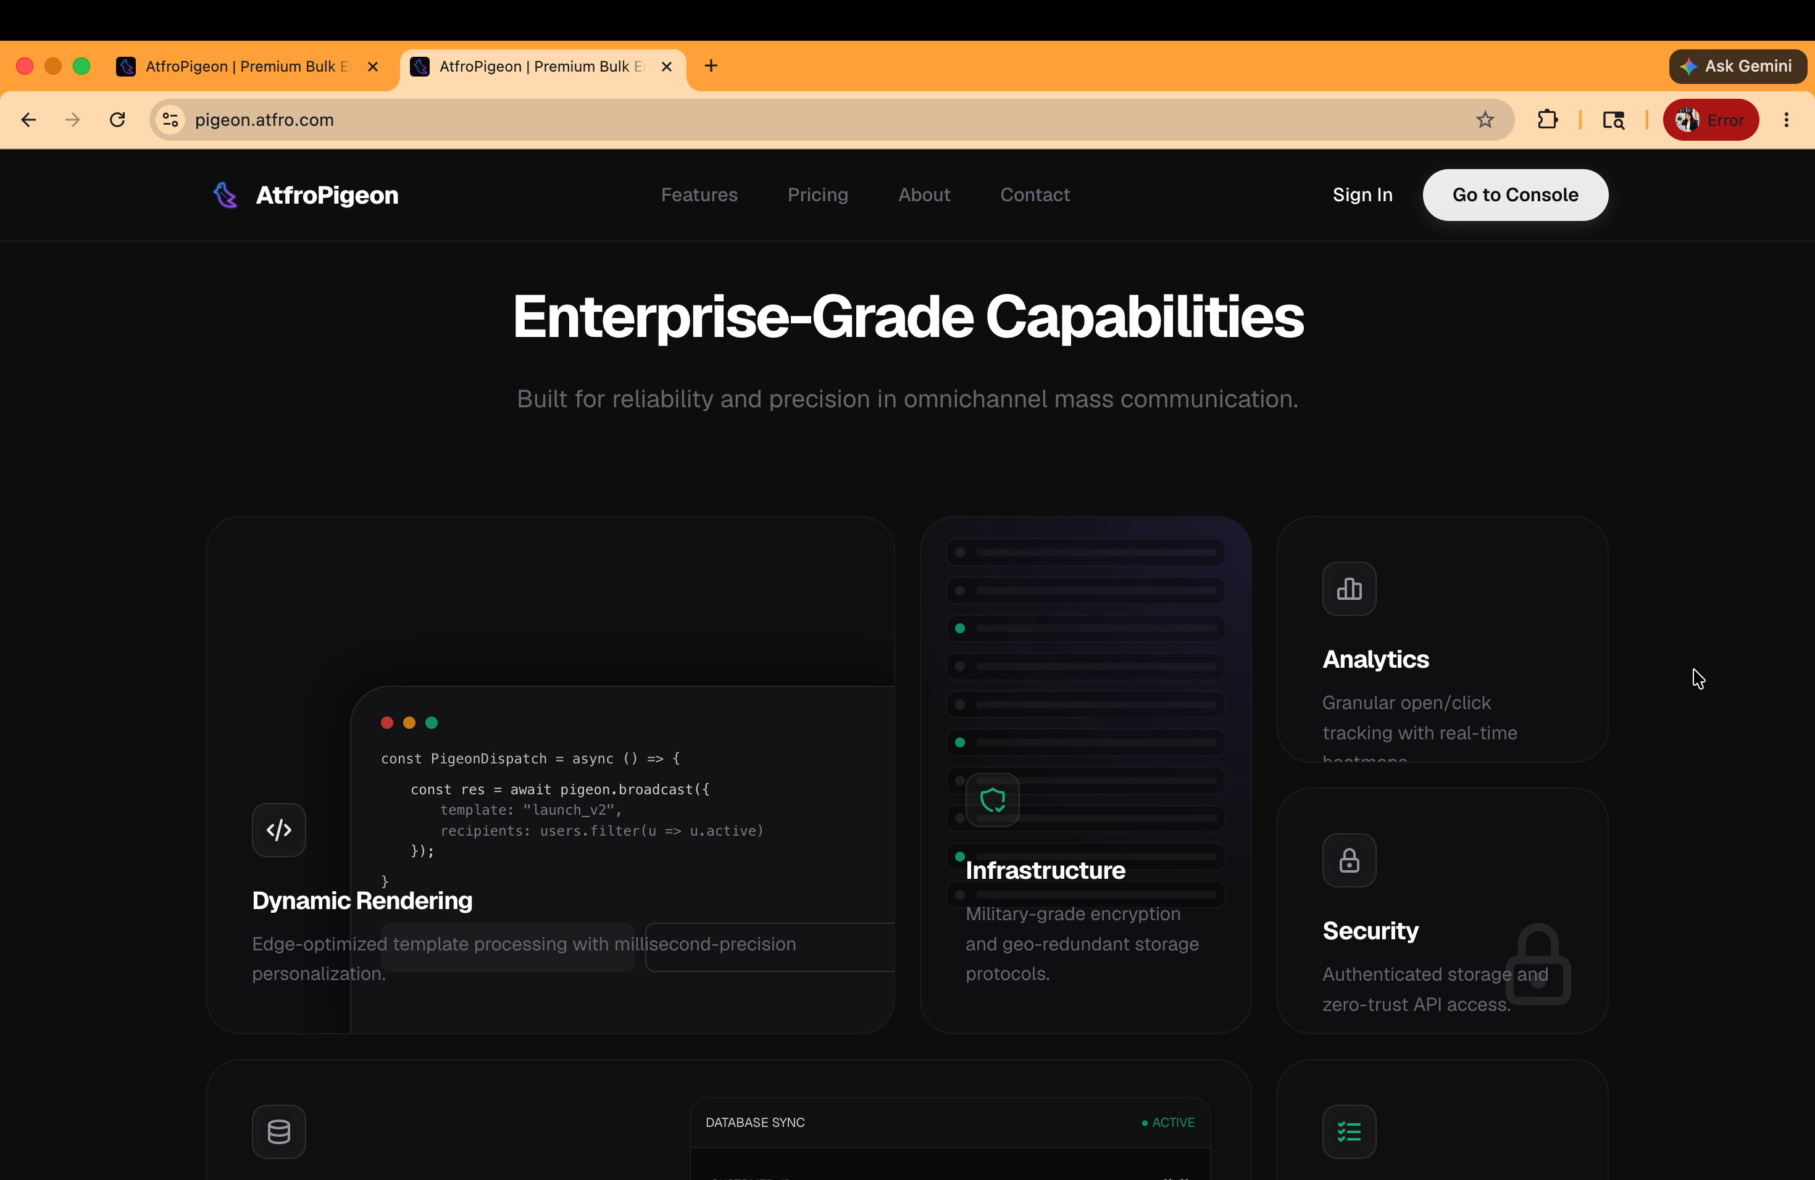Go forward to the next page
The height and width of the screenshot is (1180, 1815).
click(x=72, y=120)
